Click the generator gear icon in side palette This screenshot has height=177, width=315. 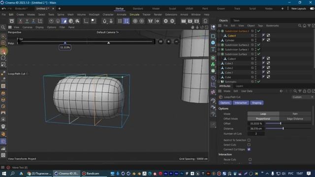(213, 71)
